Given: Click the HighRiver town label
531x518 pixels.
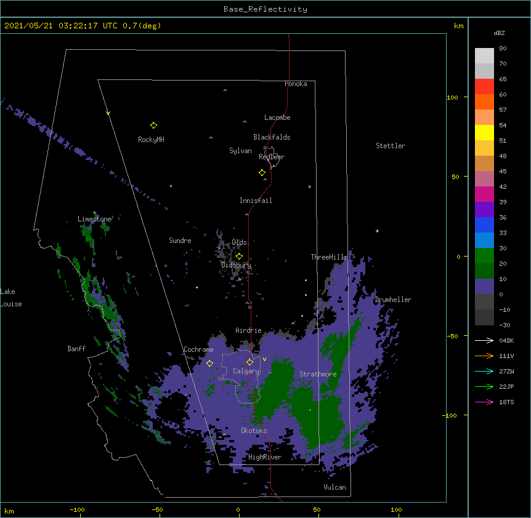Looking at the screenshot, I should [265, 457].
